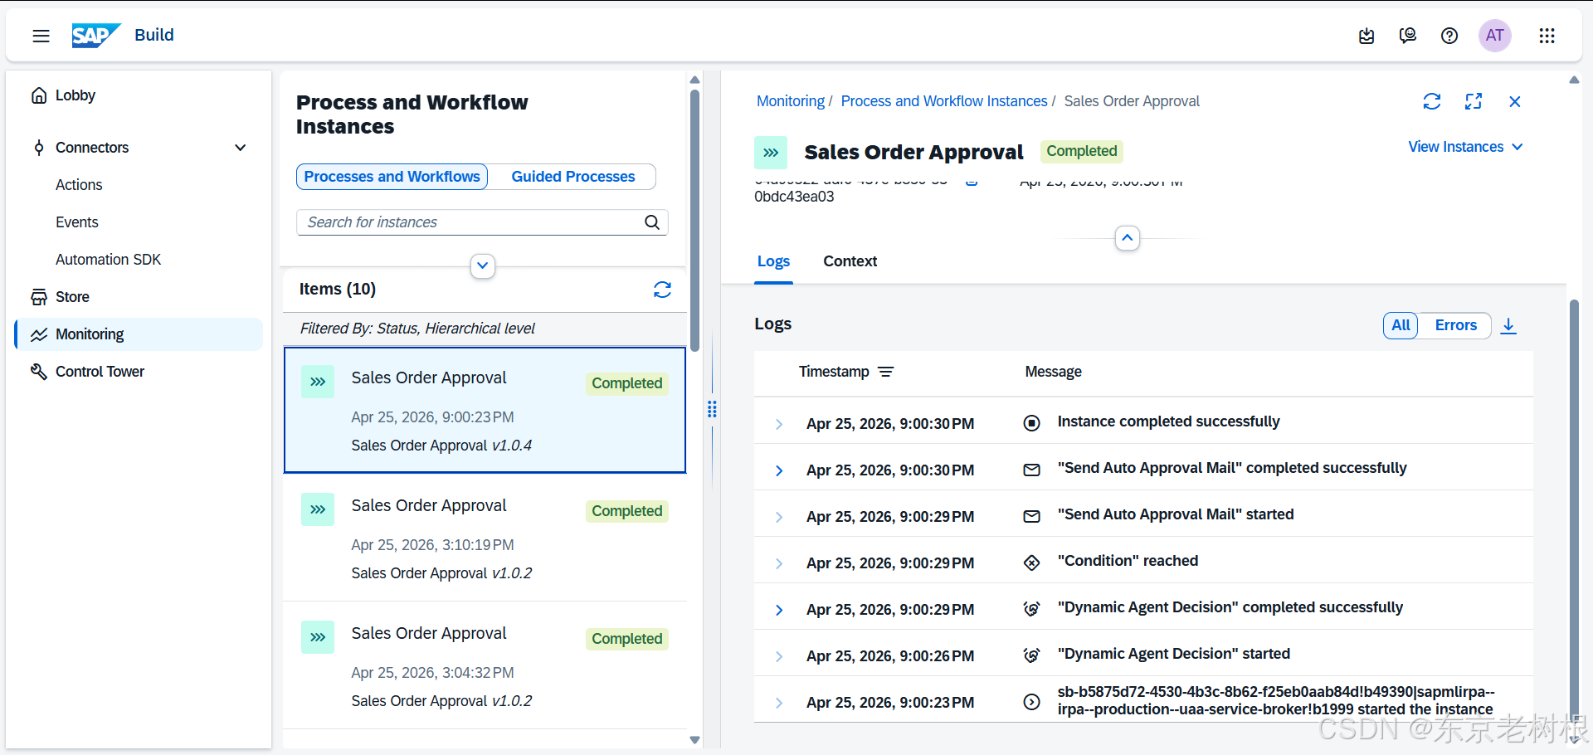The height and width of the screenshot is (755, 1593).
Task: Expand Dynamic Agent Decision started row
Action: point(779,656)
